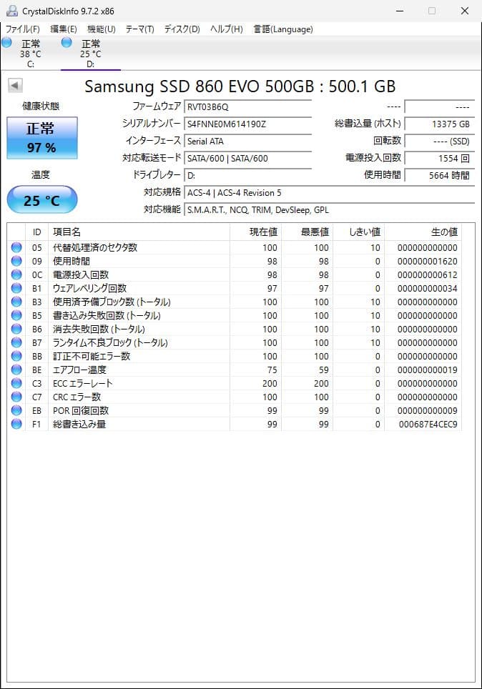
Task: Click the raw value 000000001620
Action: click(428, 261)
